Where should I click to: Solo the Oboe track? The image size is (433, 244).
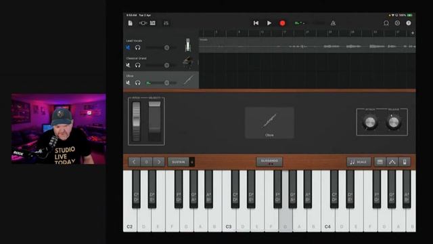(137, 83)
